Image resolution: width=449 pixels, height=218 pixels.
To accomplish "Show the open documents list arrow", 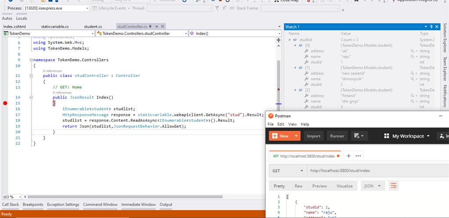I will click(279, 26).
